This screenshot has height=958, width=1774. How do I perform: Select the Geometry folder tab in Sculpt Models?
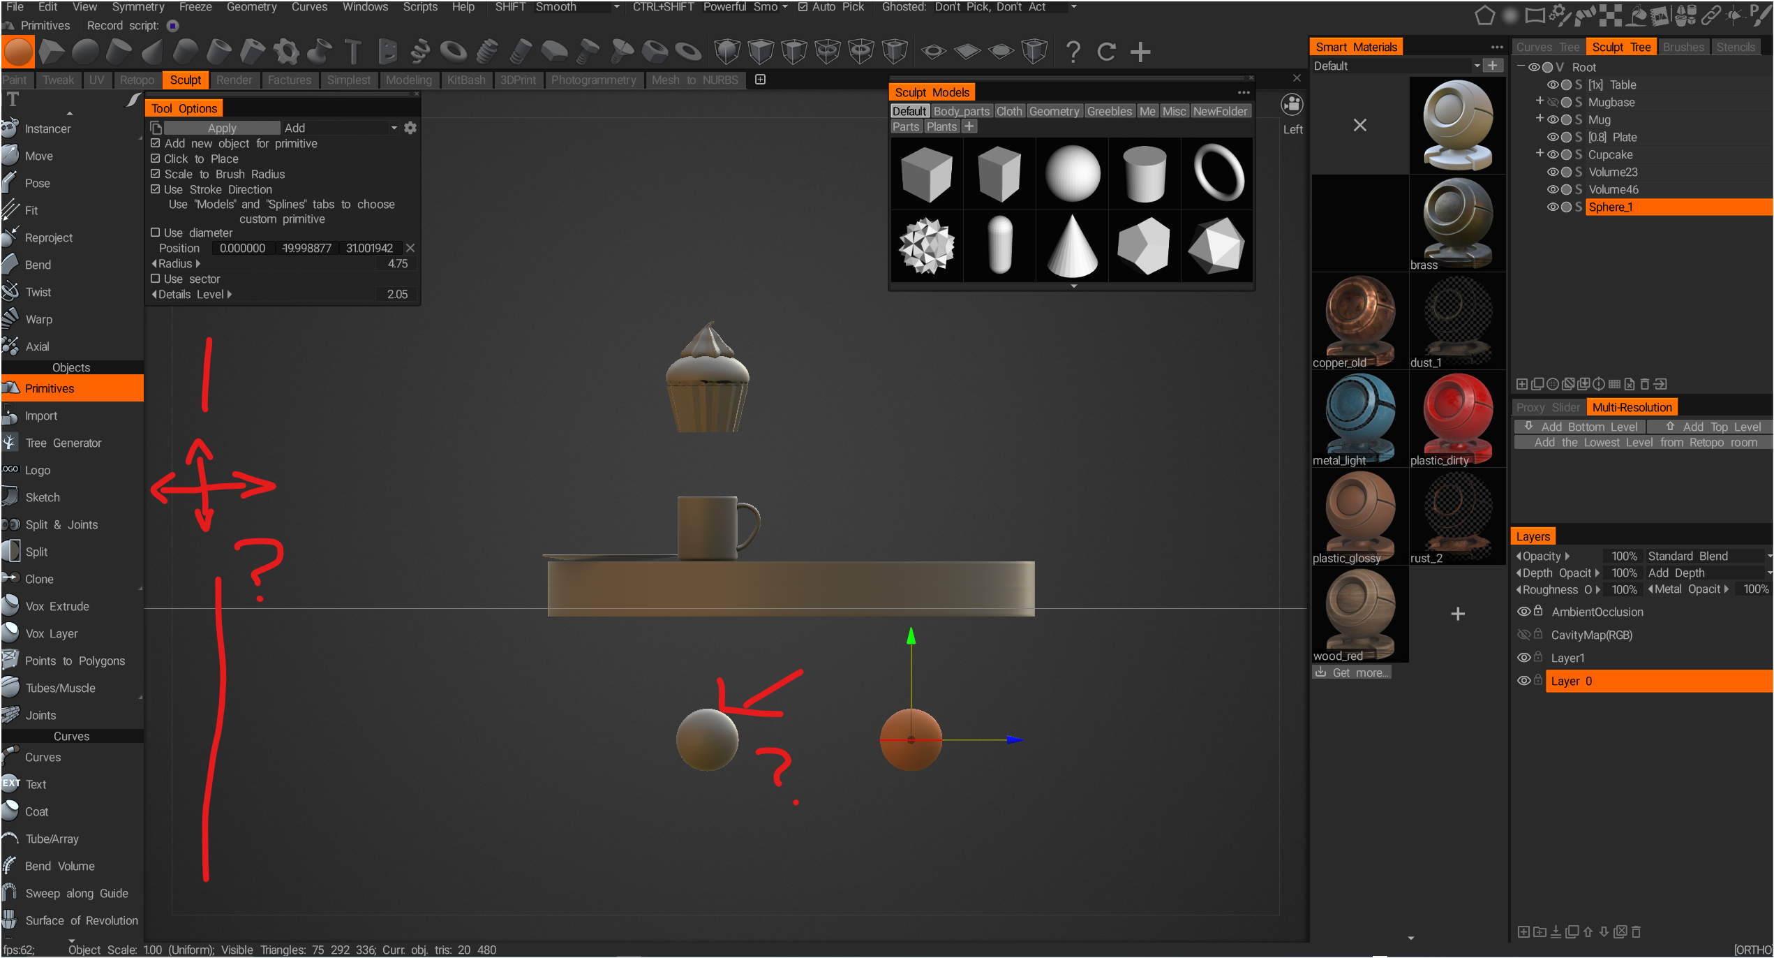tap(1054, 111)
